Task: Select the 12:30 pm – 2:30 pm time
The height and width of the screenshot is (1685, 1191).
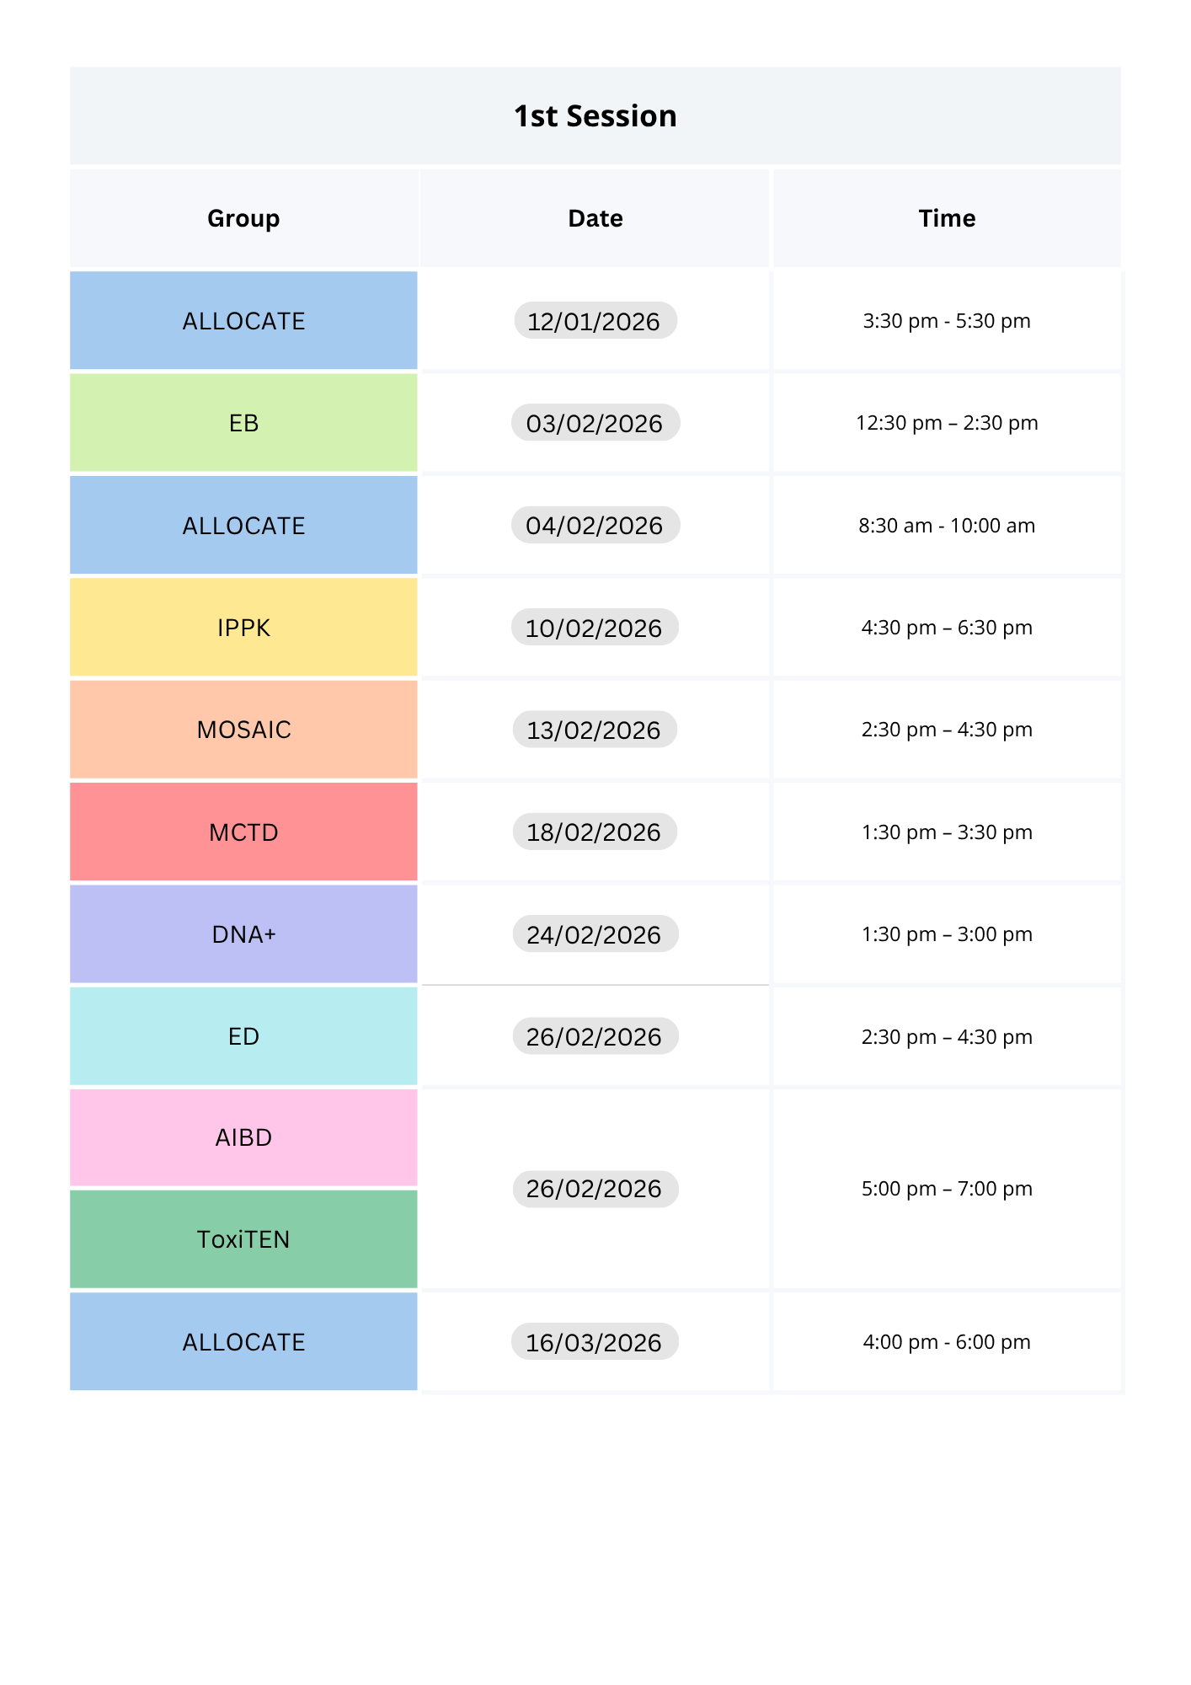Action: coord(947,423)
